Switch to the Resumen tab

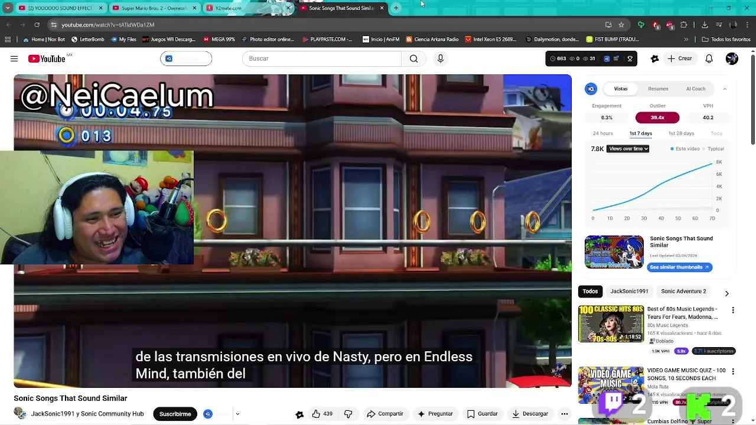[x=658, y=89]
